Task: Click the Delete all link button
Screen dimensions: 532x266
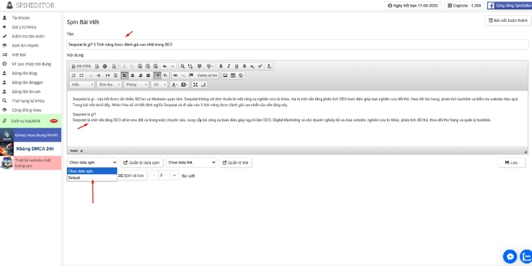Action: pyautogui.click(x=207, y=75)
